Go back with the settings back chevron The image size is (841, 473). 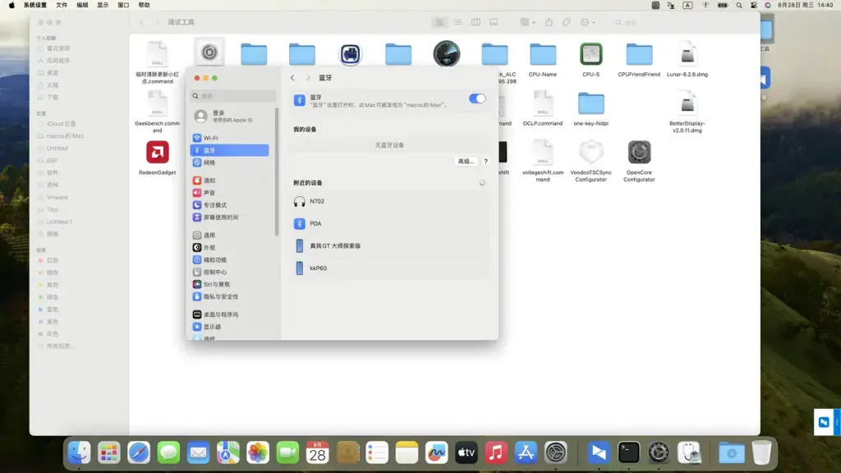[293, 78]
